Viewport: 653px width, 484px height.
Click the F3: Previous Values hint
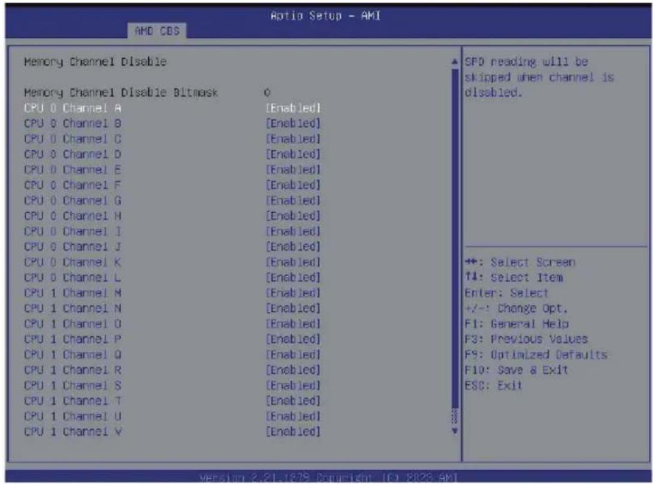[526, 339]
